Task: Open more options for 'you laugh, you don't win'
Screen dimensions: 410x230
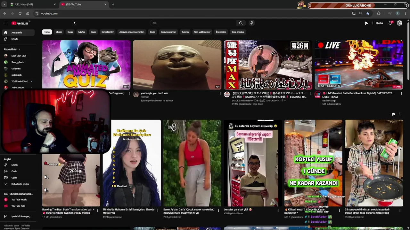Action: (x=220, y=94)
